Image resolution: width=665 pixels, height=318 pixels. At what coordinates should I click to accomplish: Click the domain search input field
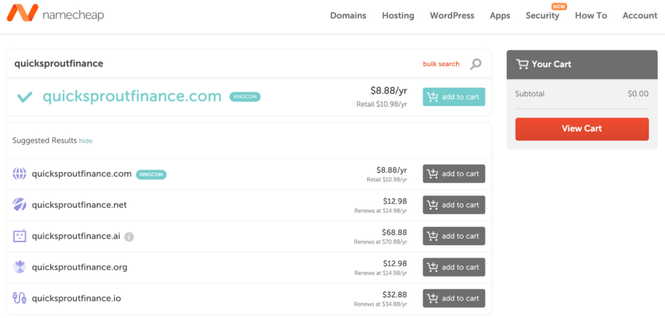point(208,64)
